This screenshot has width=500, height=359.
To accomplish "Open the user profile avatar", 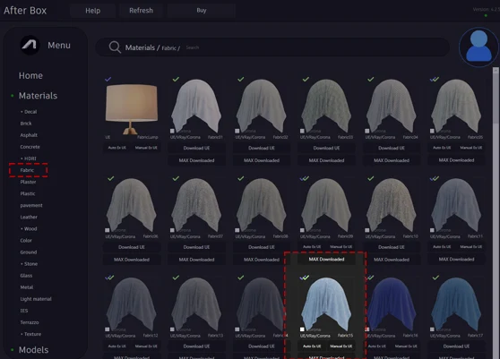I will point(479,47).
